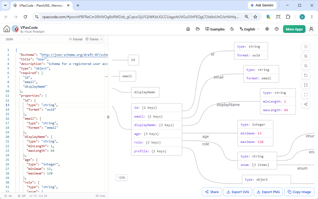318x199 pixels.
Task: Click the screenshot capture extension icon
Action: (278, 17)
